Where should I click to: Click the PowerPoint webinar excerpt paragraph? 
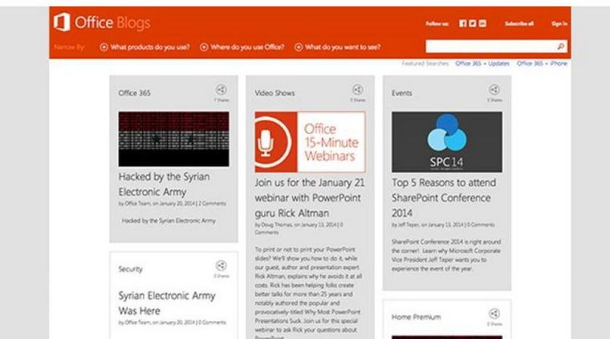tap(308, 293)
